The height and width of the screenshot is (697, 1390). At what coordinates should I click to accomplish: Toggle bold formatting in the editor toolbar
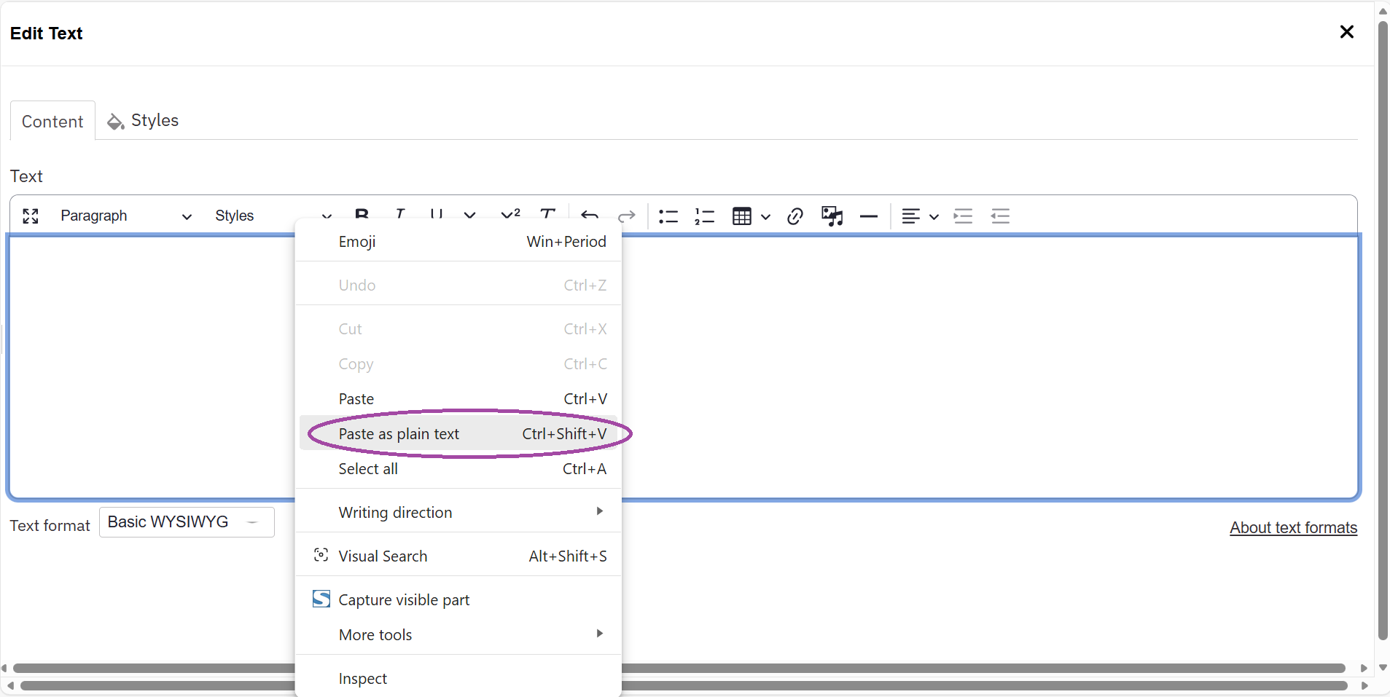coord(362,216)
